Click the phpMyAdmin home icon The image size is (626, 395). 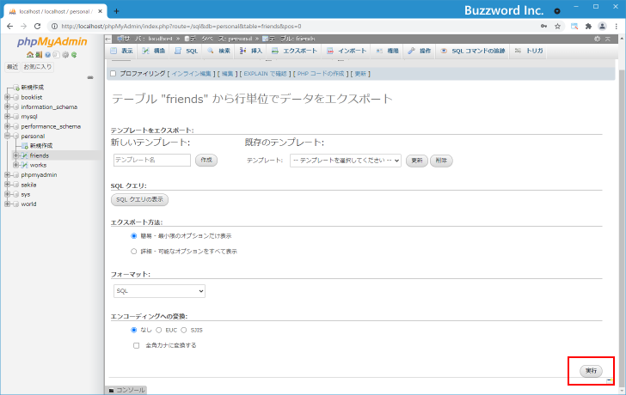point(30,55)
